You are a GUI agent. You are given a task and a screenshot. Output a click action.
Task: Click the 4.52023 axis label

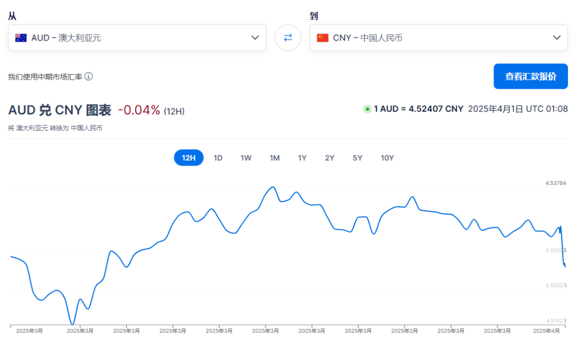pos(556,285)
